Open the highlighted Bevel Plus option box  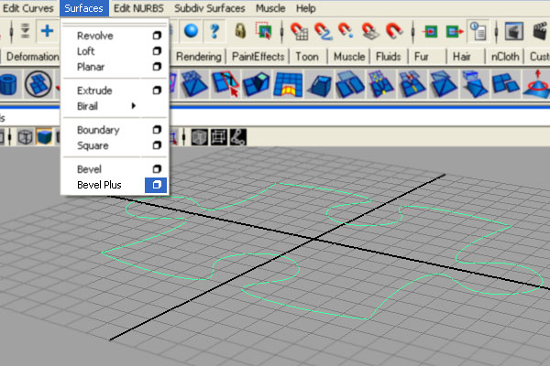pos(156,185)
